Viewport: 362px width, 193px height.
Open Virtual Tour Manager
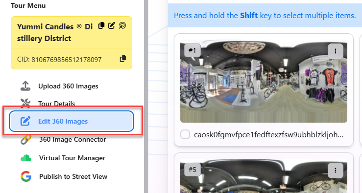point(72,158)
